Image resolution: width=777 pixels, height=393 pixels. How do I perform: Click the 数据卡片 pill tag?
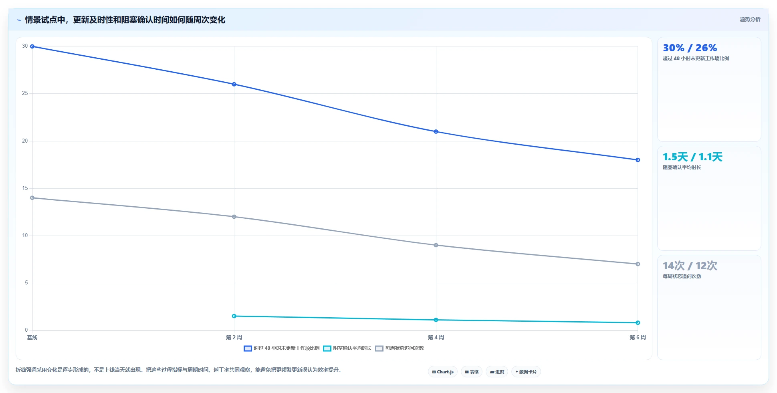coord(526,372)
